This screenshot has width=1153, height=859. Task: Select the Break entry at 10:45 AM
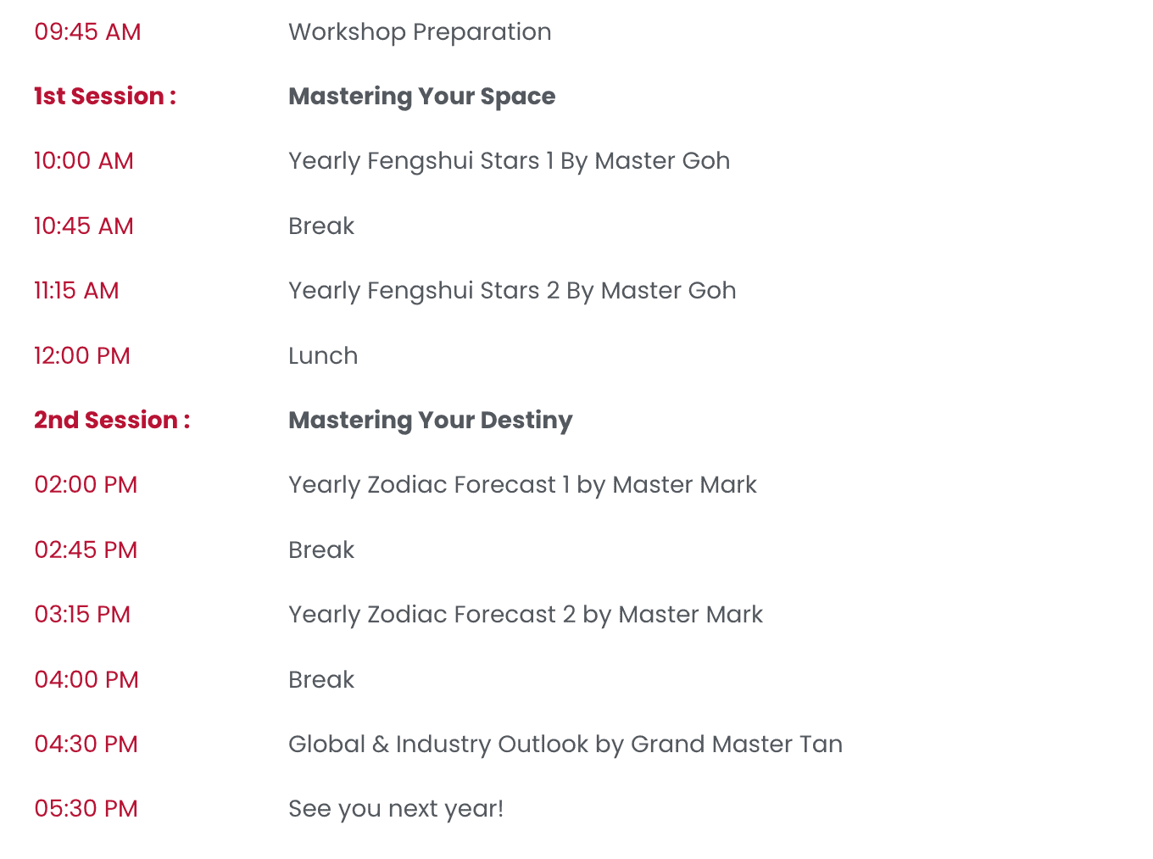[x=321, y=226]
